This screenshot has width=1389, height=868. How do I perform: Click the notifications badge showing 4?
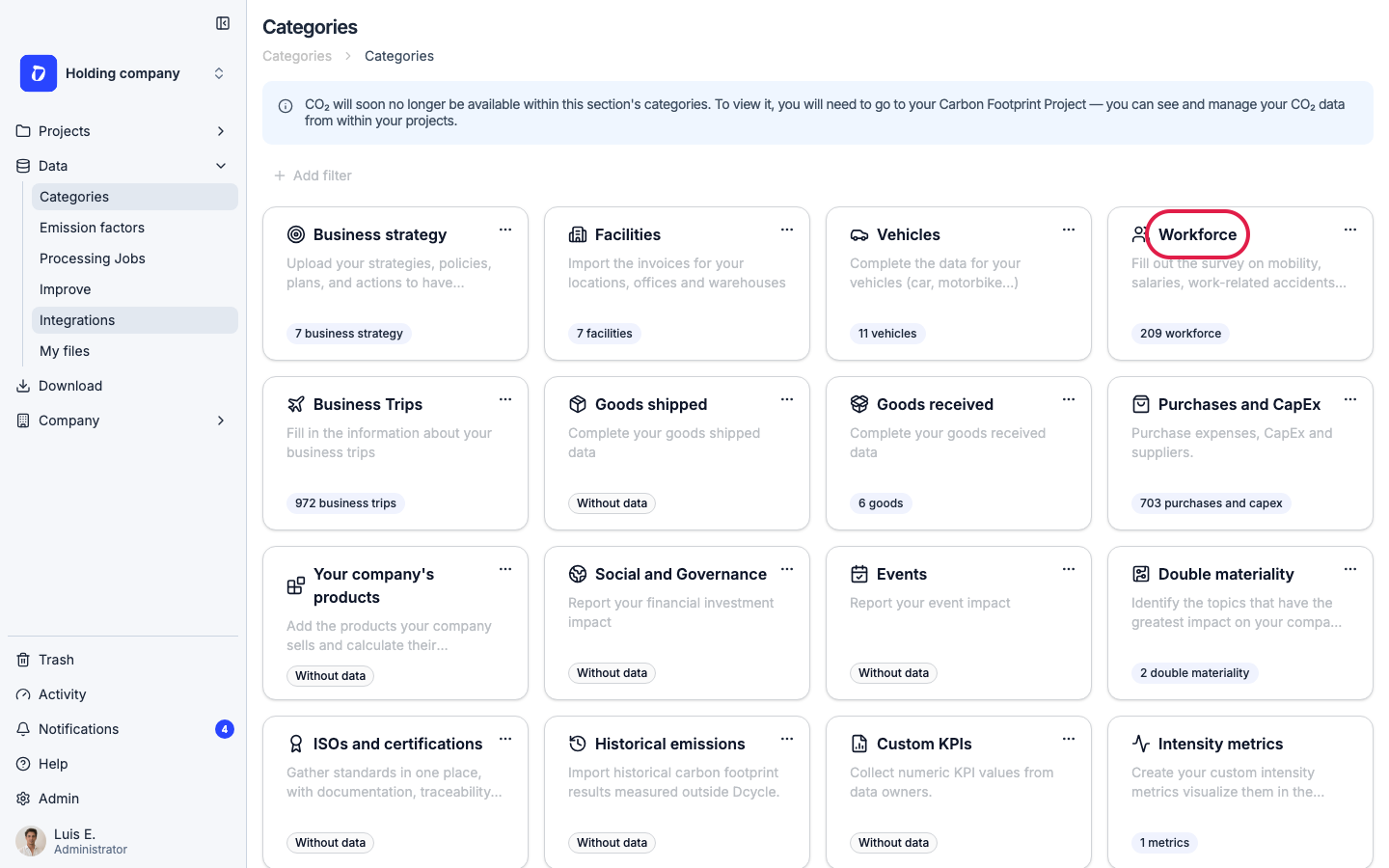pyautogui.click(x=225, y=729)
